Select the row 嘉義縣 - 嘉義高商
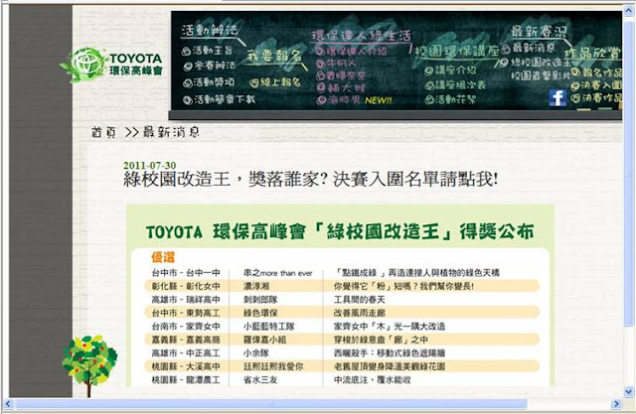Screen dimensions: 636x414 tap(342, 340)
